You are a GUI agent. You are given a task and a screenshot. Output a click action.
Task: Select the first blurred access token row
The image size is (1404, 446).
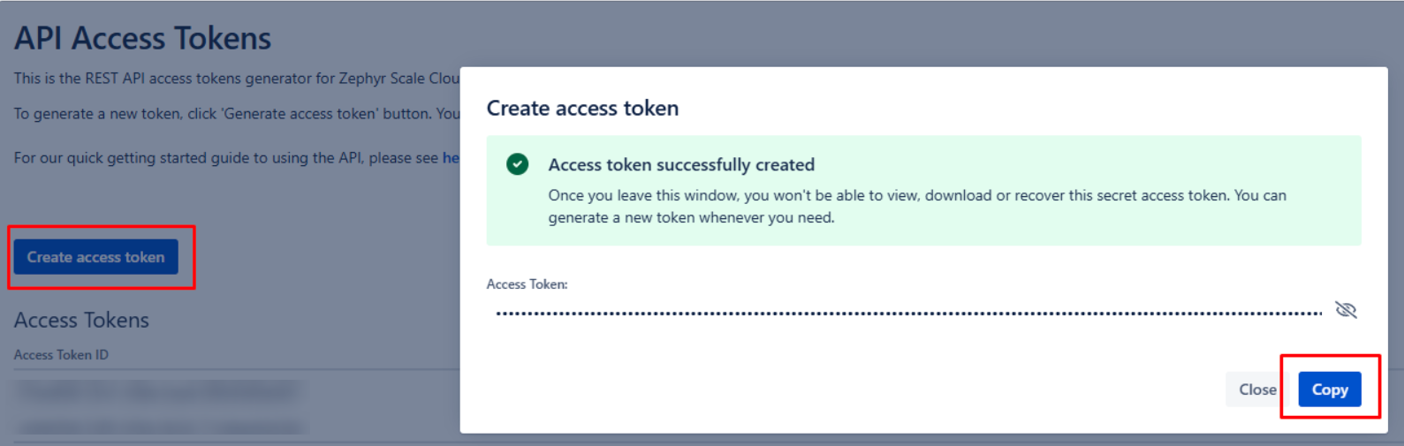[x=157, y=390]
